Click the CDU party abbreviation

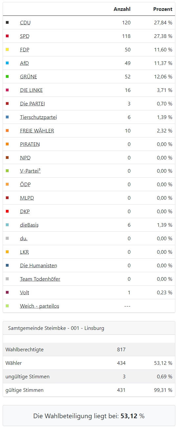[x=25, y=23]
